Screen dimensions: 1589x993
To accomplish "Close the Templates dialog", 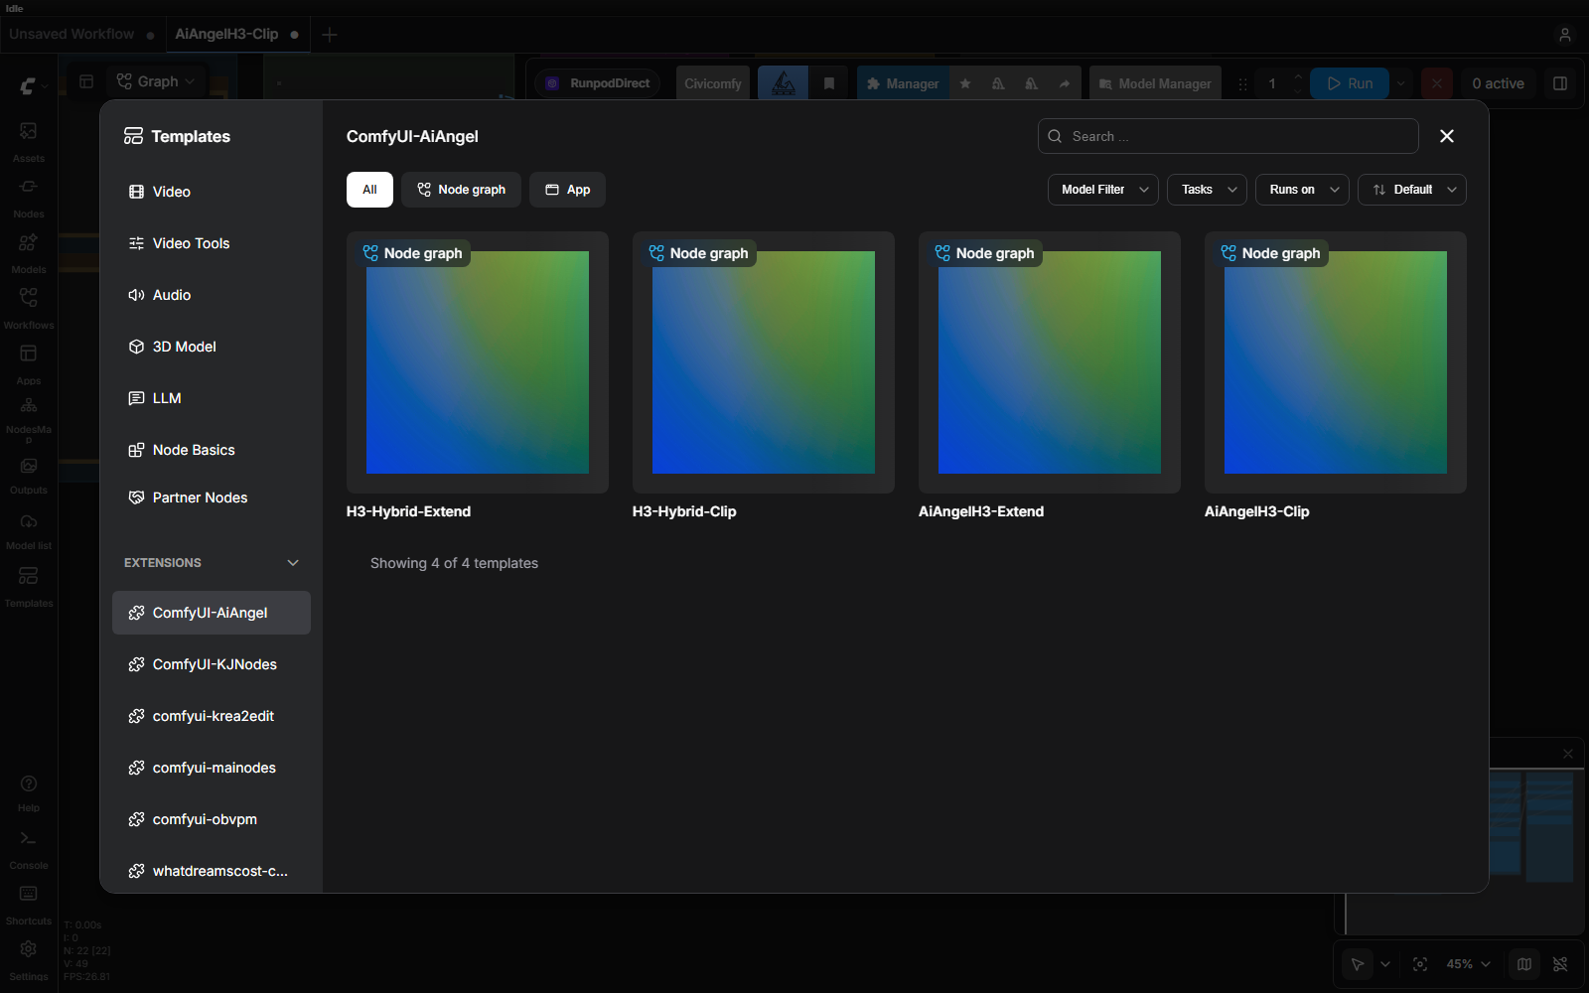I will click(1447, 136).
